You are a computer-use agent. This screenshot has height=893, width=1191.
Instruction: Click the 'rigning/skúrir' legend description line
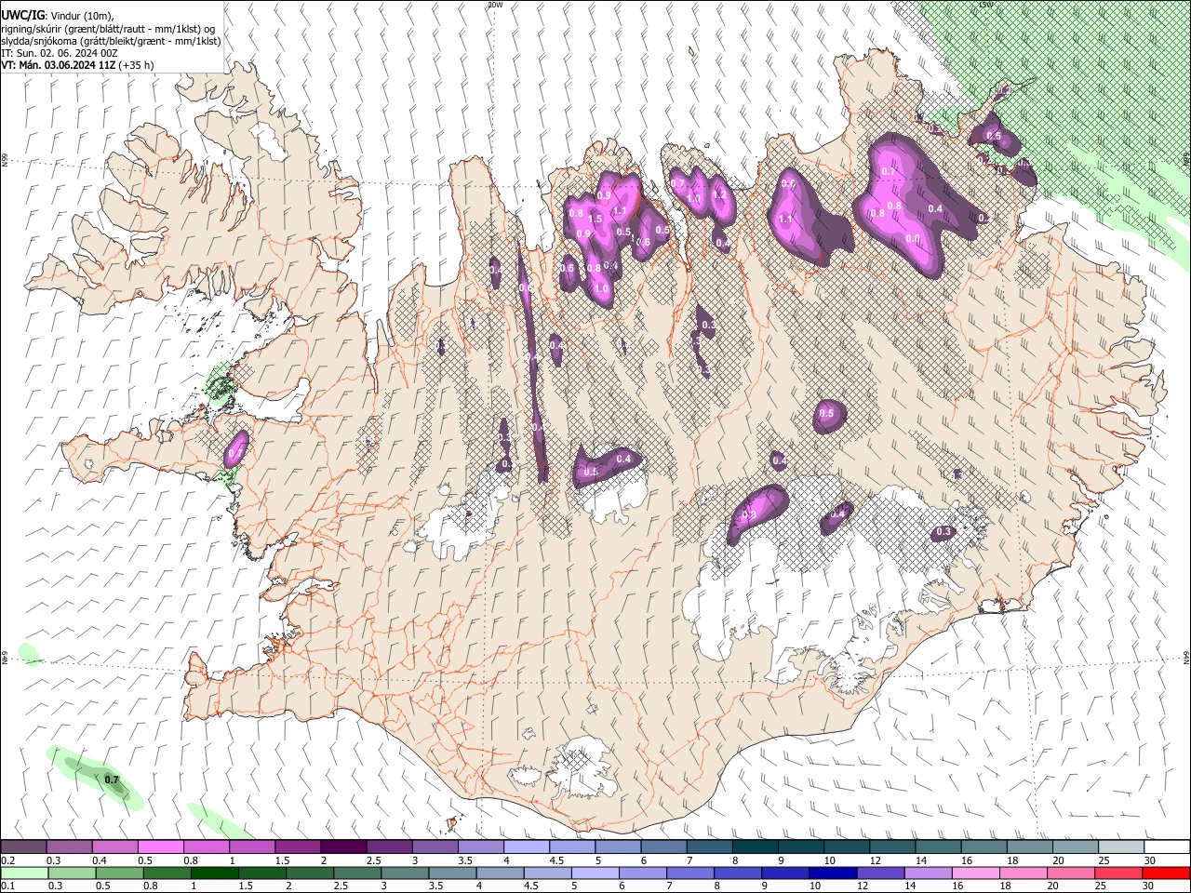pyautogui.click(x=108, y=29)
